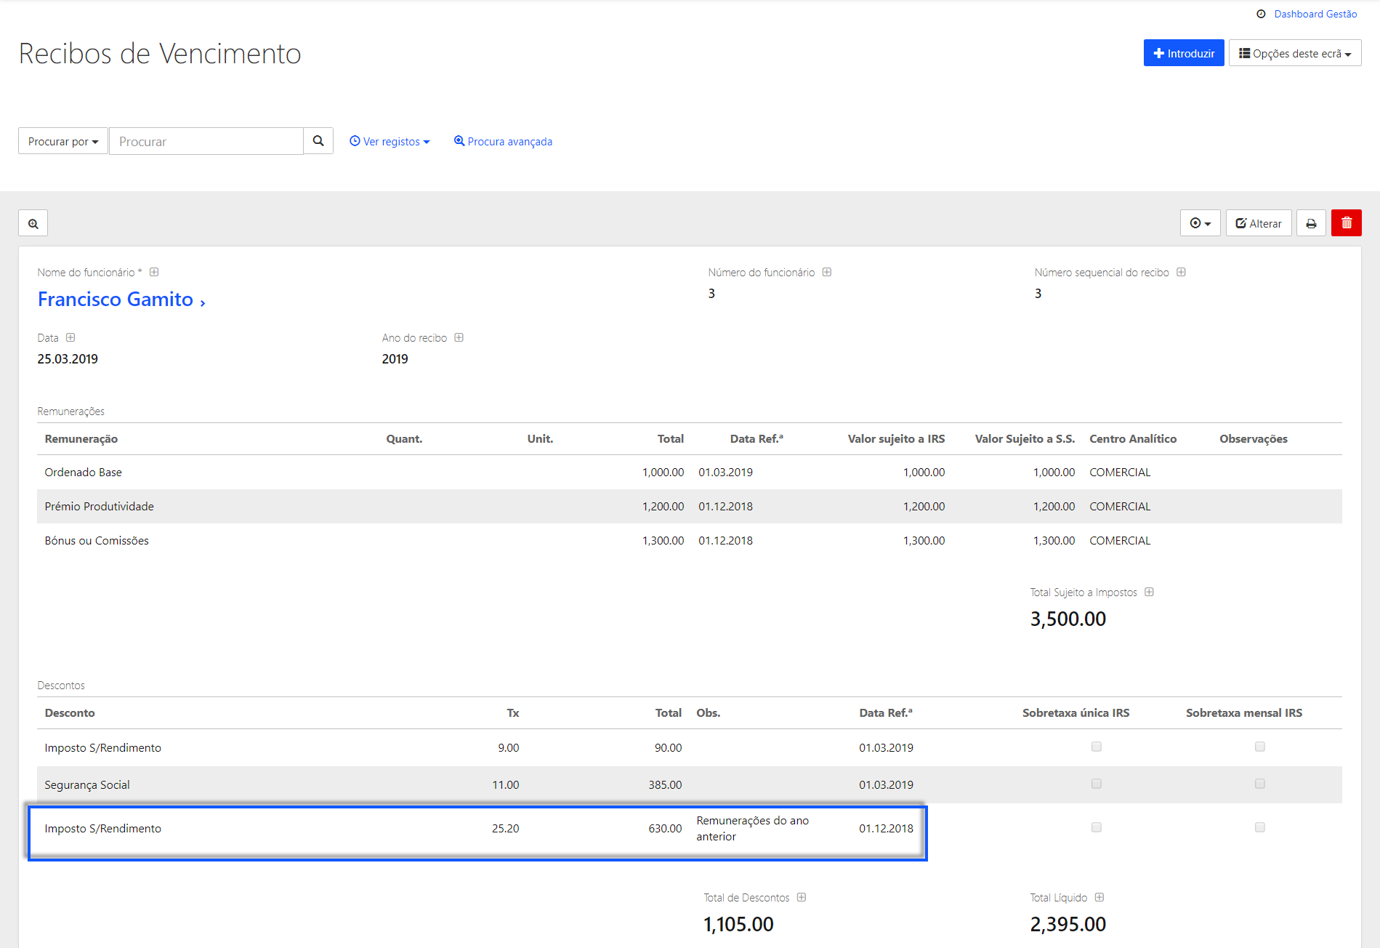The width and height of the screenshot is (1380, 948).
Task: Toggle Sobretaxa mensal IRS for Segurança Social
Action: click(1260, 784)
